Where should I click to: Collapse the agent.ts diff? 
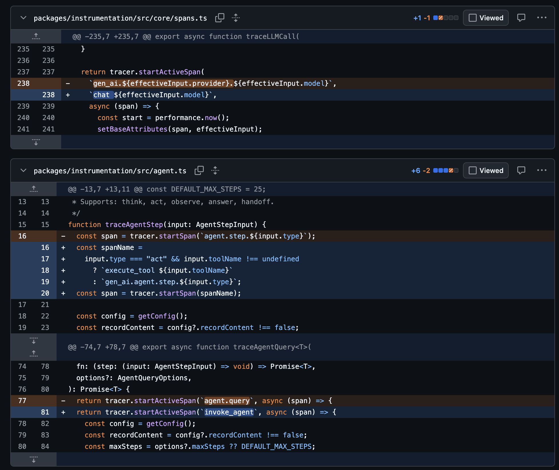[23, 170]
